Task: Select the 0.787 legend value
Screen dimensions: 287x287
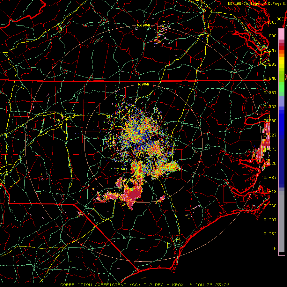Action: click(270, 92)
